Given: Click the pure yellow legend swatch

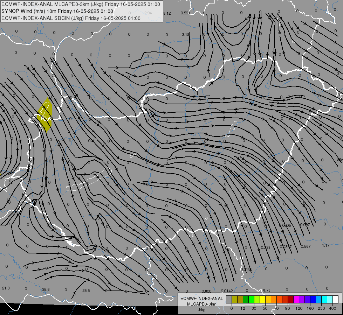Looking at the screenshot, I should (x=262, y=300).
